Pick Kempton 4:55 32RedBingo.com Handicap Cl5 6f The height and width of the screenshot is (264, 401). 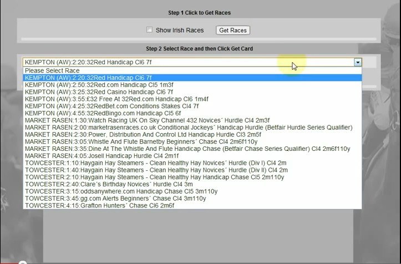pyautogui.click(x=192, y=113)
